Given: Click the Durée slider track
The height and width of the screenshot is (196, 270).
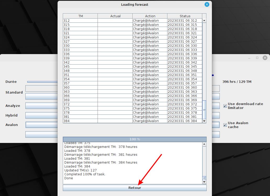Looking at the screenshot, I should pyautogui.click(x=42, y=82).
